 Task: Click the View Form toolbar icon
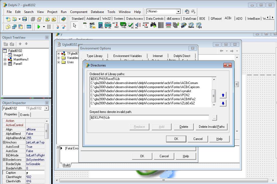[x=14, y=27]
